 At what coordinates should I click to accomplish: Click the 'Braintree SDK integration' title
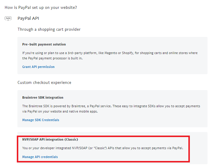(x=43, y=97)
